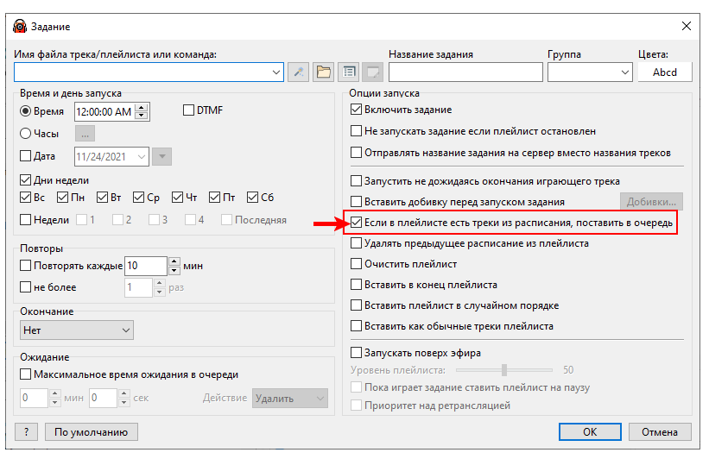
Task: Click the Название задания text field
Action: point(465,72)
